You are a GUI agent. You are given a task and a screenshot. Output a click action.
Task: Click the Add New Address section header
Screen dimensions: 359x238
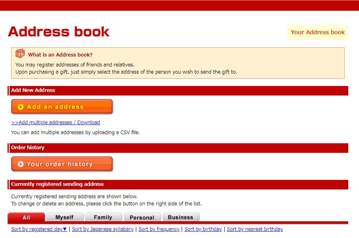click(x=33, y=90)
